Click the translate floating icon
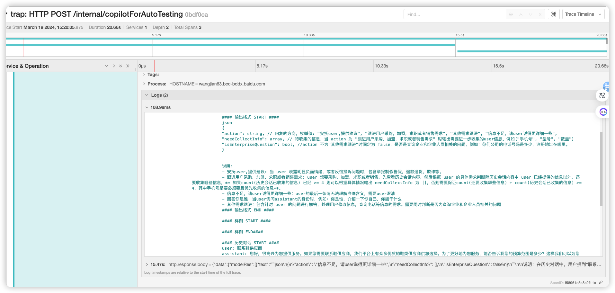 click(602, 95)
